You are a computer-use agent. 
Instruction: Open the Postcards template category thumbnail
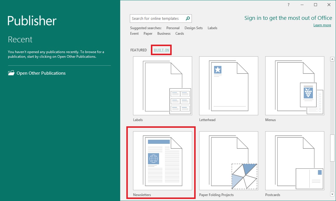[295, 160]
